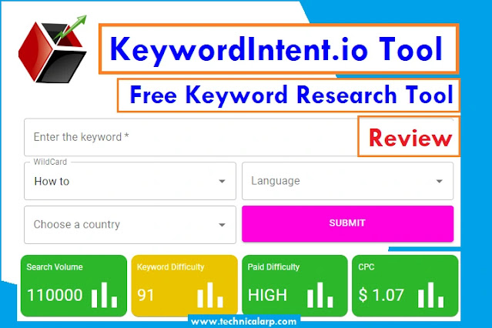Click the Paid Difficulty bar chart icon

click(320, 295)
